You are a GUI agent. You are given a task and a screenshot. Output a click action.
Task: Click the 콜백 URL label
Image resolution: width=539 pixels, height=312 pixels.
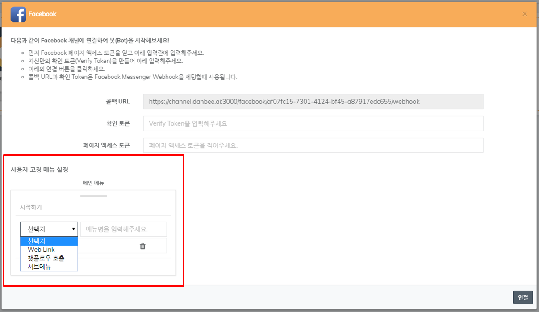pos(118,102)
